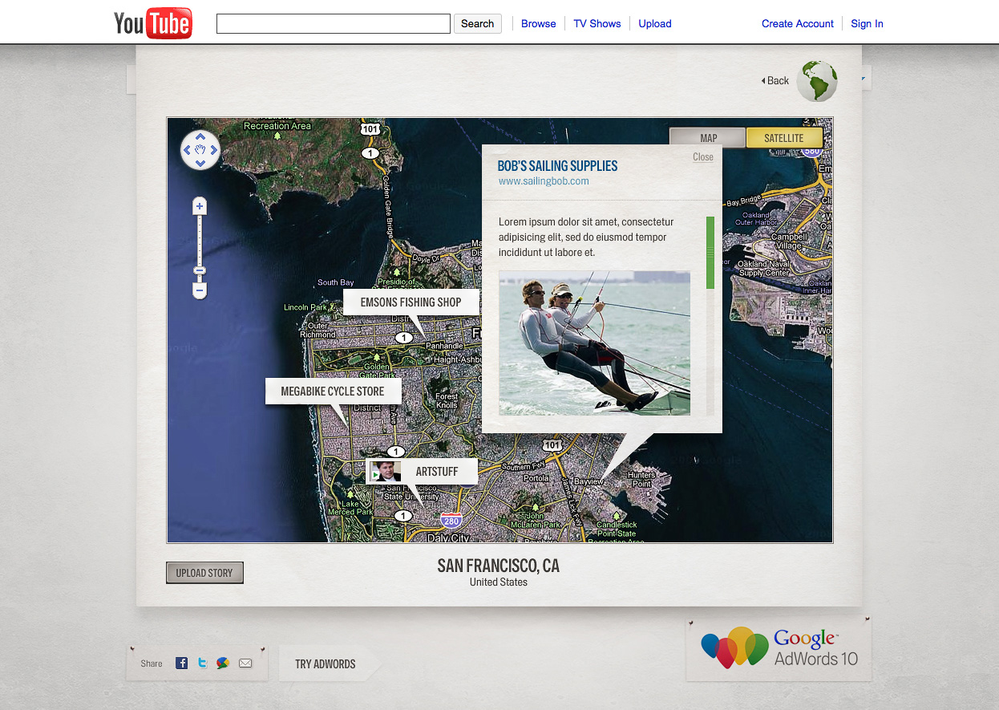The height and width of the screenshot is (710, 999).
Task: Open TV Shows in the top navigation
Action: tap(597, 23)
